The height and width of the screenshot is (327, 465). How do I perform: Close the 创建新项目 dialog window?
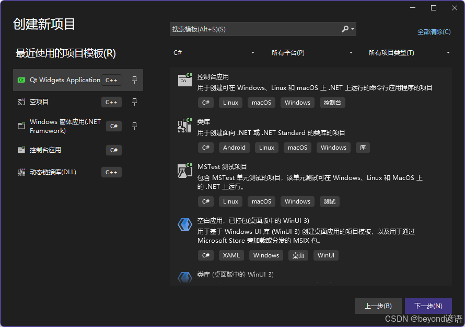pyautogui.click(x=455, y=8)
